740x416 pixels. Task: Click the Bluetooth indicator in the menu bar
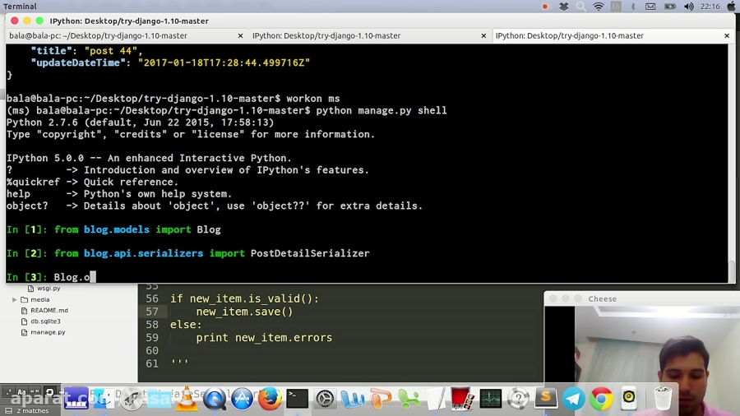(x=633, y=7)
